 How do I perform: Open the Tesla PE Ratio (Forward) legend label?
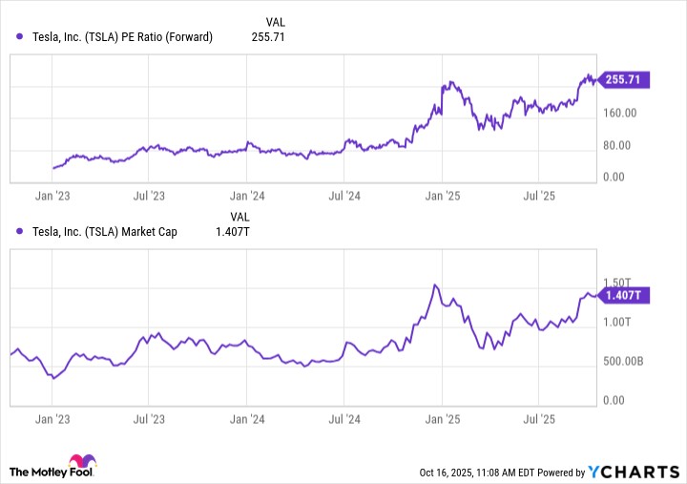coord(122,37)
